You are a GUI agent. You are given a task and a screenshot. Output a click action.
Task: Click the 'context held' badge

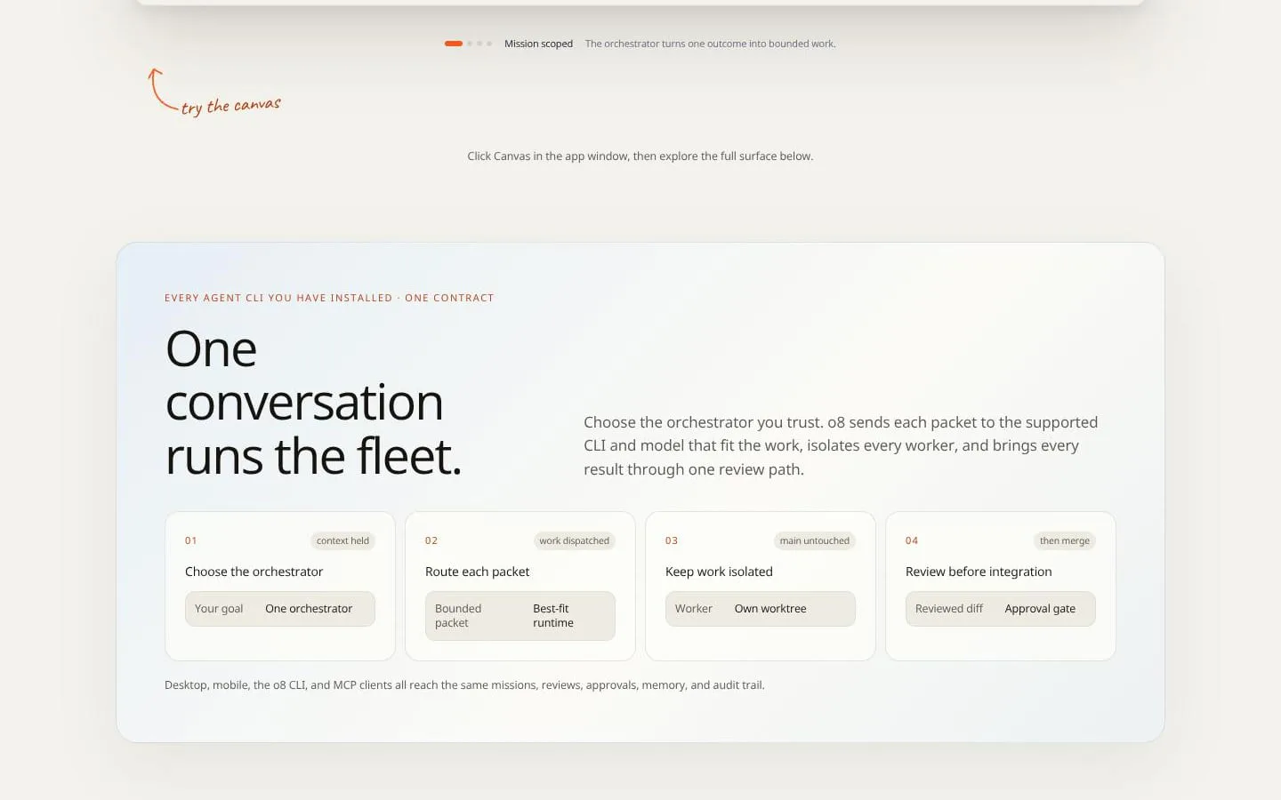click(342, 540)
